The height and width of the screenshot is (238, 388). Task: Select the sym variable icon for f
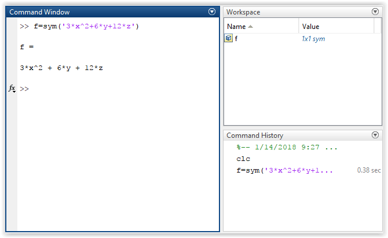coord(228,38)
